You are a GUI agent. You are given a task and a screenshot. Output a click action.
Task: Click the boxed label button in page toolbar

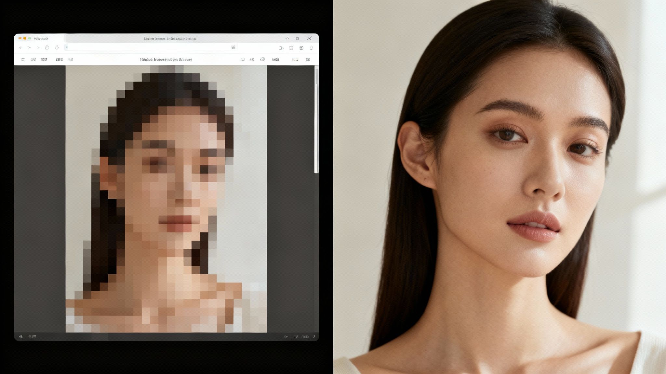click(295, 60)
